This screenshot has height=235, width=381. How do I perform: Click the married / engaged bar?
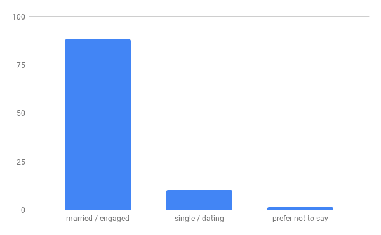coord(98,125)
